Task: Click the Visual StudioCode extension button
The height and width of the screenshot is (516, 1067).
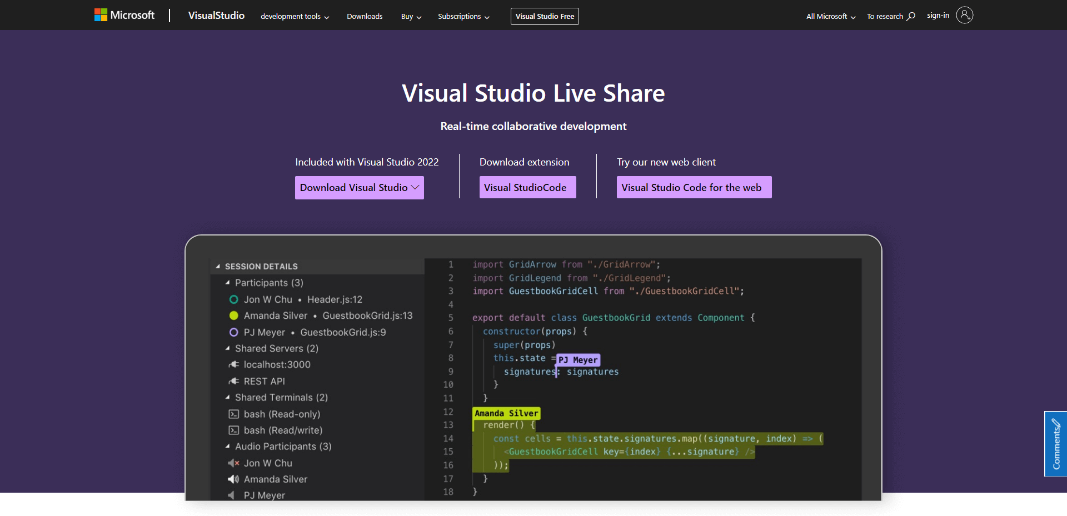Action: pos(528,187)
